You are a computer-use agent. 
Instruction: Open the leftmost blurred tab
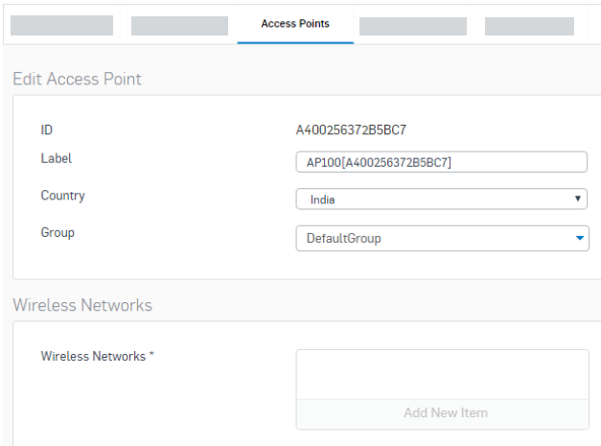61,26
